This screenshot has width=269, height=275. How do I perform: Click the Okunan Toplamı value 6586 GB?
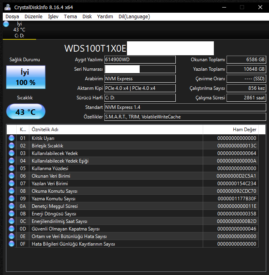click(x=246, y=60)
